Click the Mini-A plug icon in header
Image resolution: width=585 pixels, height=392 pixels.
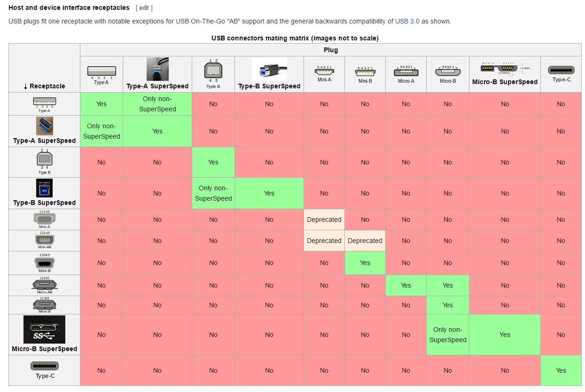point(324,71)
